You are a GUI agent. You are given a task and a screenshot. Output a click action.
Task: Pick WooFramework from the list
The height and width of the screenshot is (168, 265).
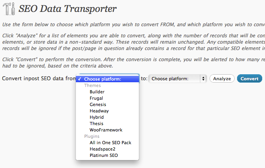point(106,130)
